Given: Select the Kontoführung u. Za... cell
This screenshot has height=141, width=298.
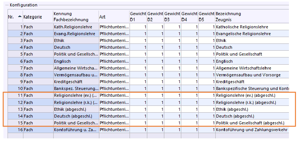Looking at the screenshot, I should [x=76, y=130].
